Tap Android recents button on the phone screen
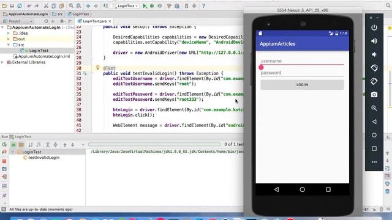The height and width of the screenshot is (220, 392). pyautogui.click(x=328, y=189)
